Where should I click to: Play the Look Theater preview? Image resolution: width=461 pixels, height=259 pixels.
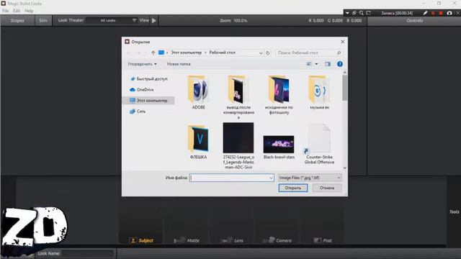pyautogui.click(x=153, y=21)
